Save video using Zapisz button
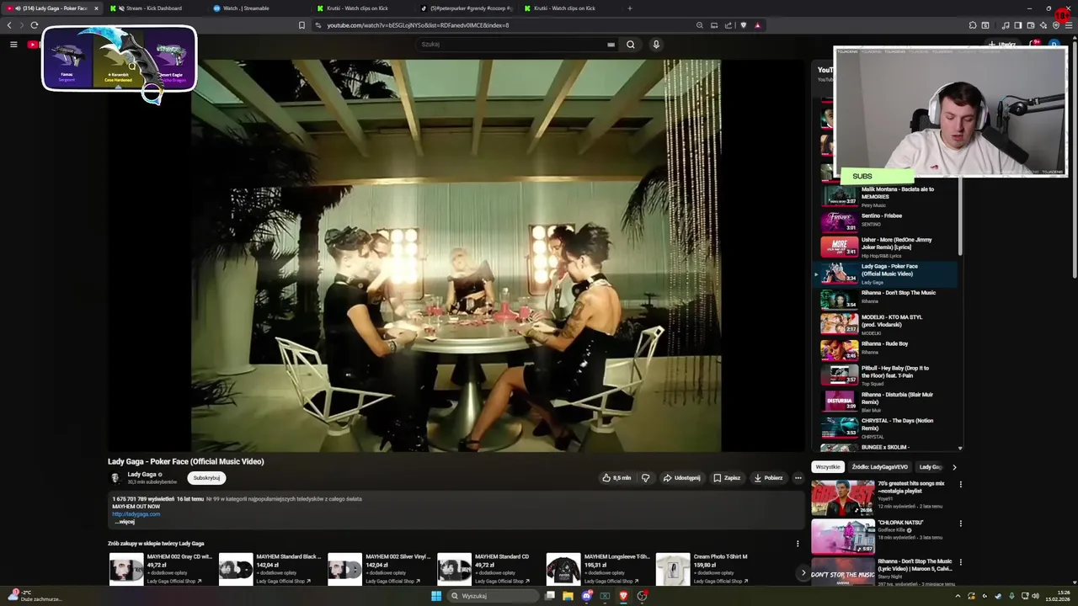This screenshot has width=1078, height=606. [727, 478]
